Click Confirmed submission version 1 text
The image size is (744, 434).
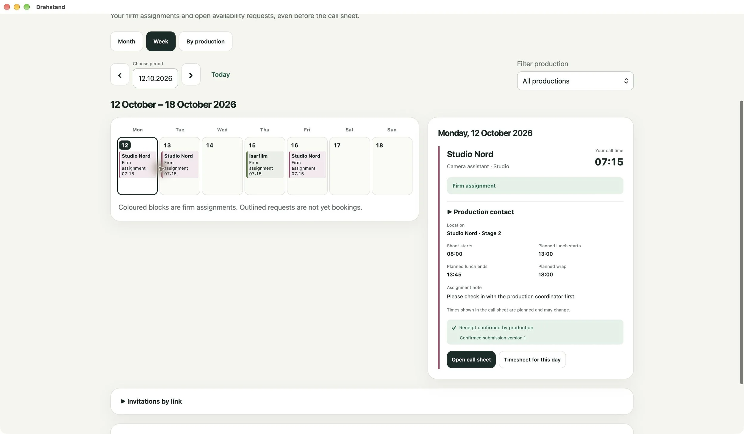493,338
